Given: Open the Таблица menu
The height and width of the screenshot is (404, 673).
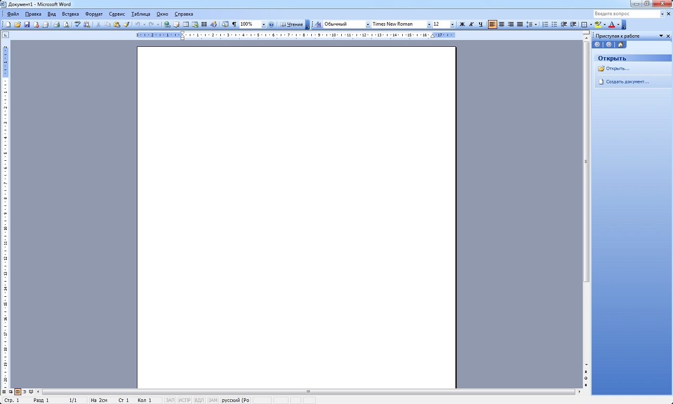Looking at the screenshot, I should (x=140, y=14).
